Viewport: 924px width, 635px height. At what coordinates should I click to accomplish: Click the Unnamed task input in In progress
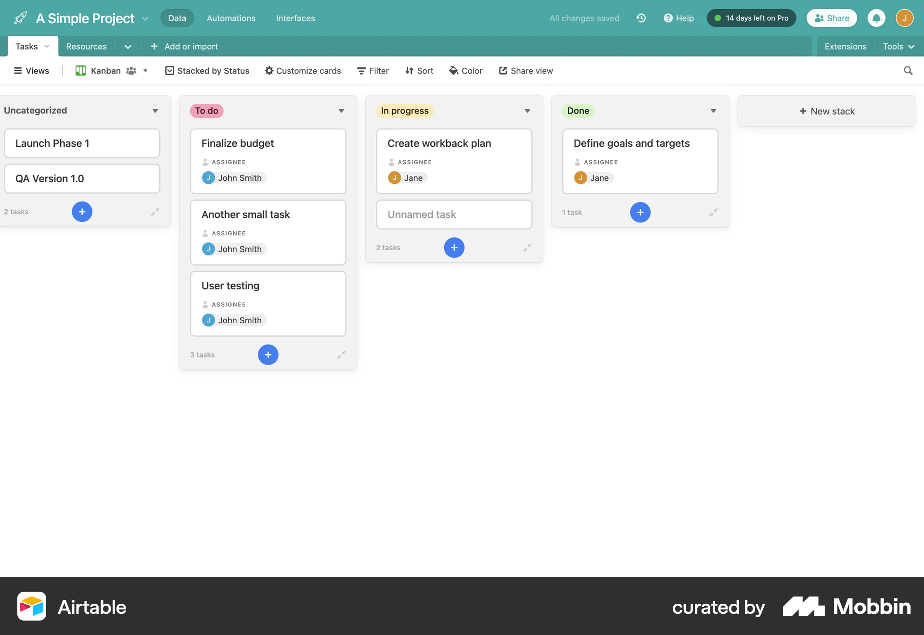(454, 215)
